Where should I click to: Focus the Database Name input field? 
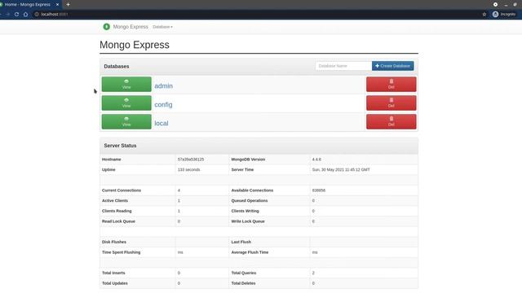pos(343,66)
